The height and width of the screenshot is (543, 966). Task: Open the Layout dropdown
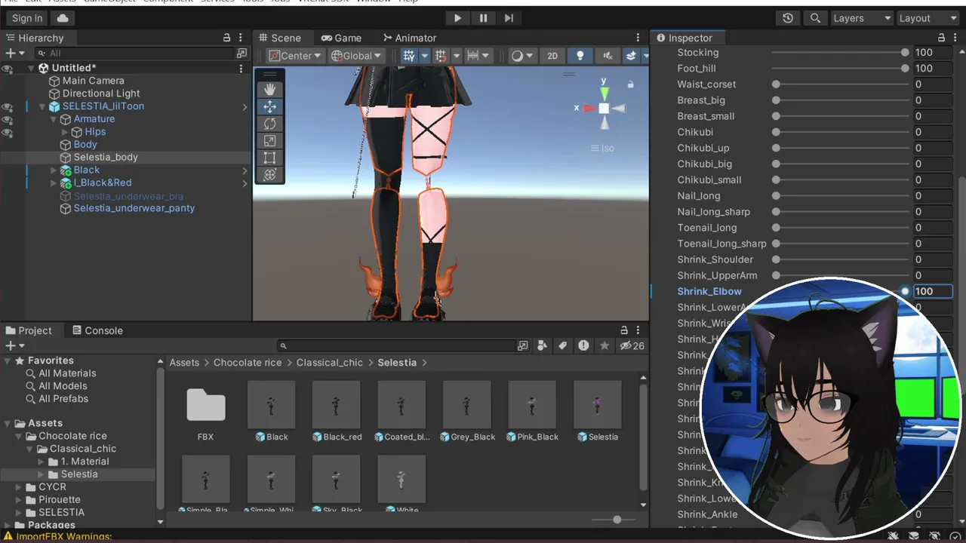pyautogui.click(x=928, y=18)
